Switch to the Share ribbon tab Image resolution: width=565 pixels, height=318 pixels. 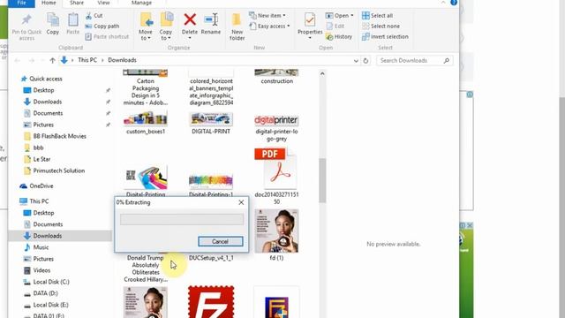tap(77, 3)
